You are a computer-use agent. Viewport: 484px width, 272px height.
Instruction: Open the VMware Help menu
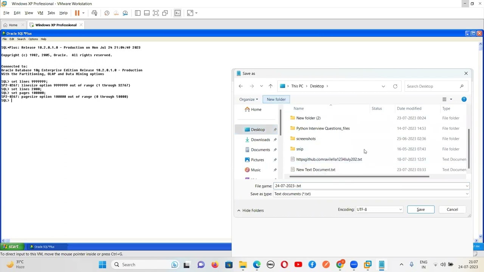(x=63, y=13)
